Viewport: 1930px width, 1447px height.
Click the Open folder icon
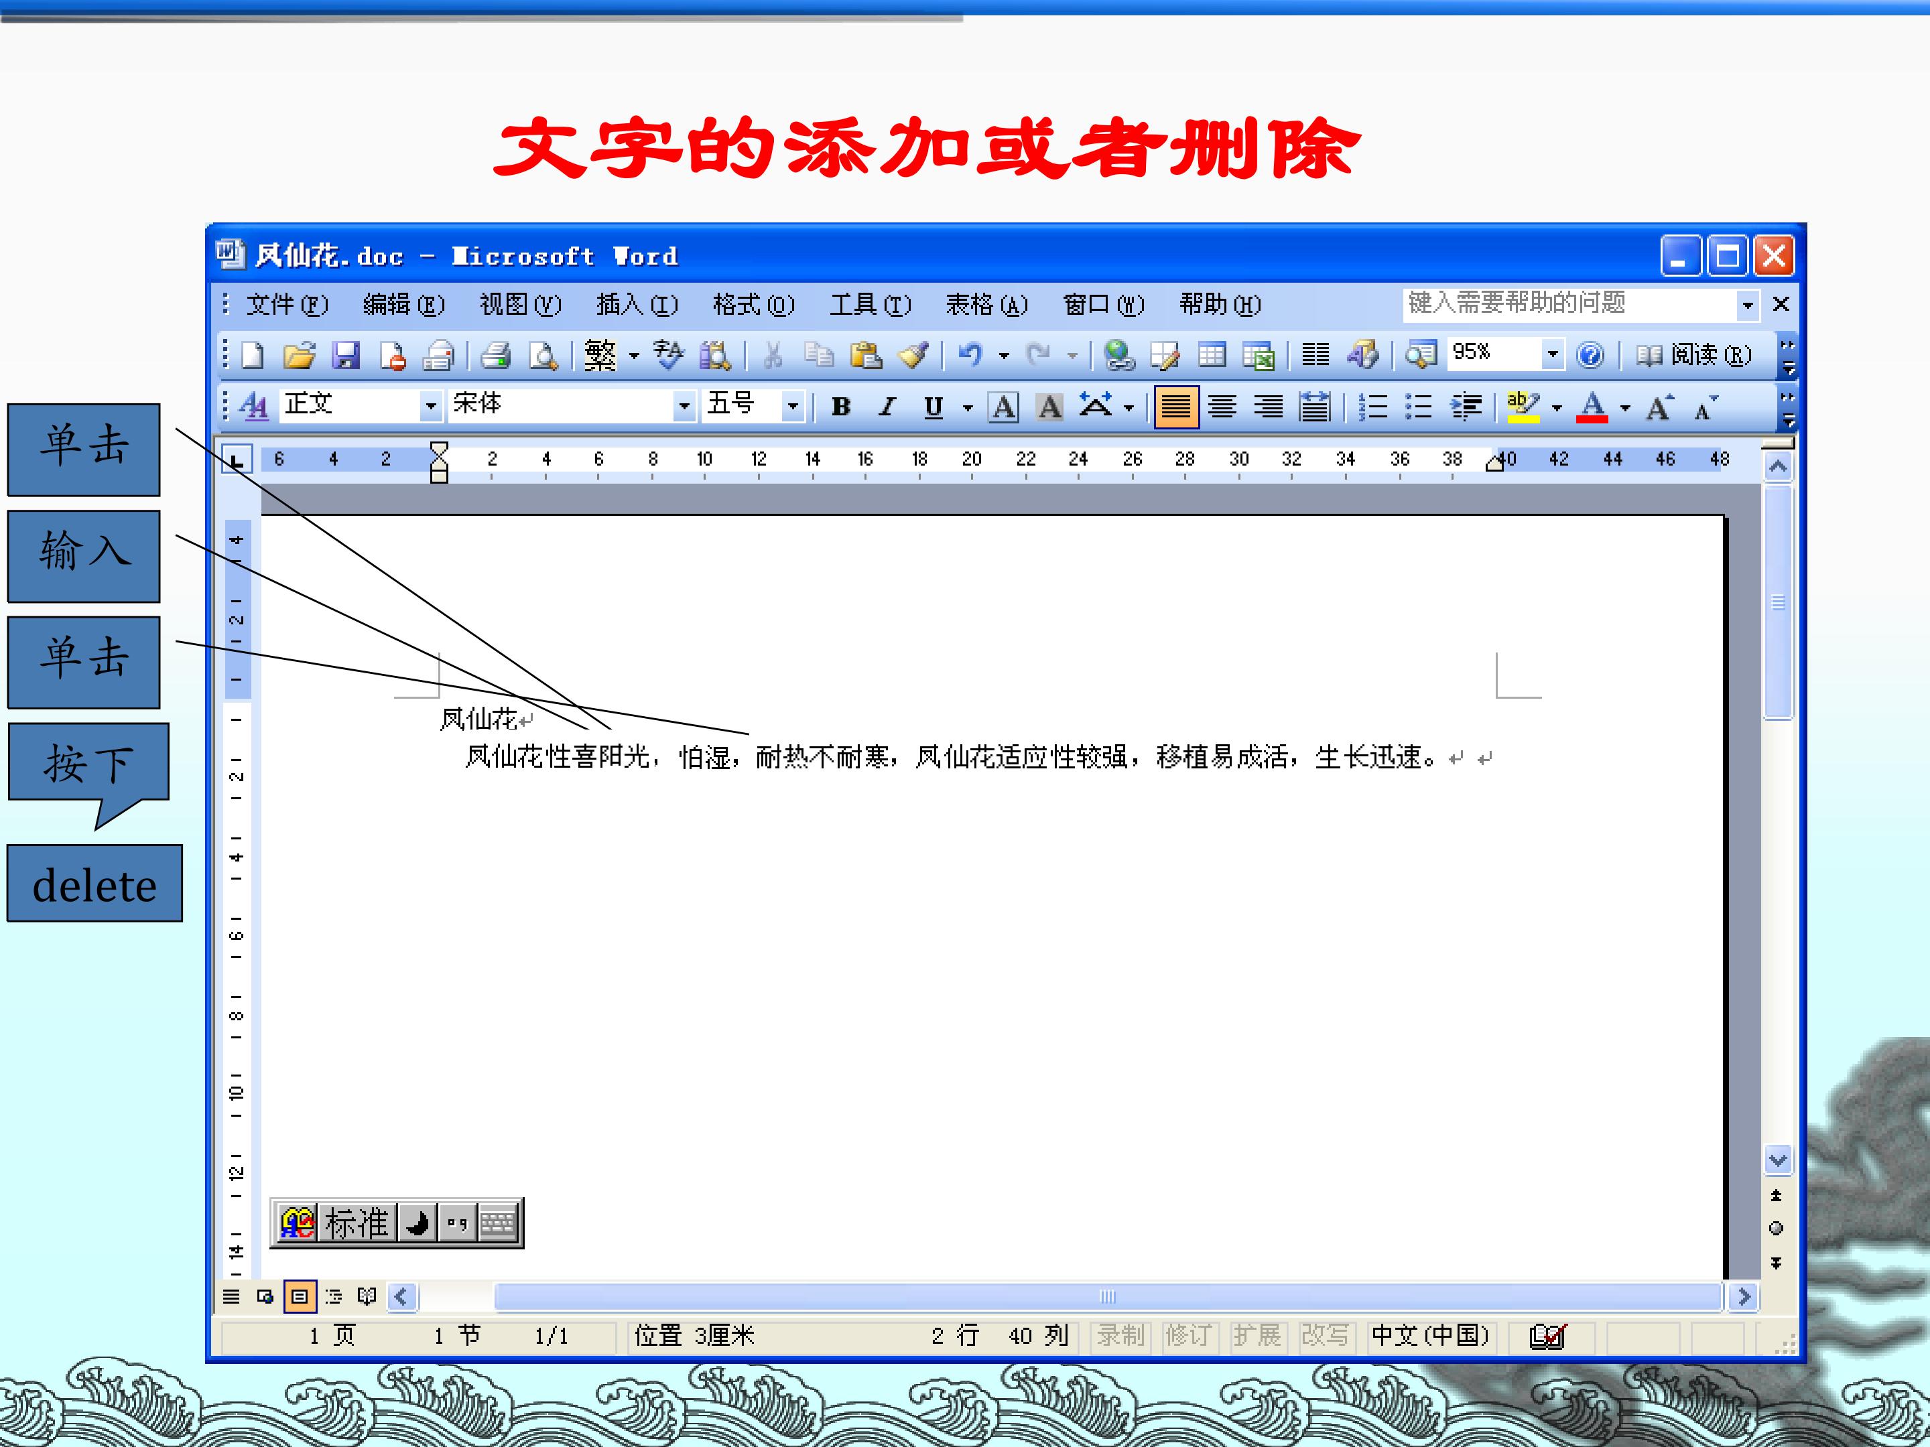point(300,355)
